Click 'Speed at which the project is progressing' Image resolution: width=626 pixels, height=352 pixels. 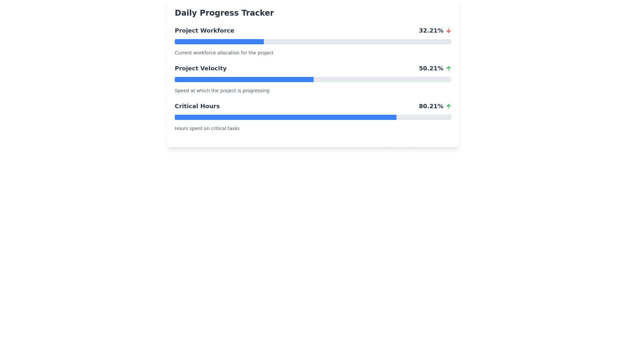click(222, 91)
